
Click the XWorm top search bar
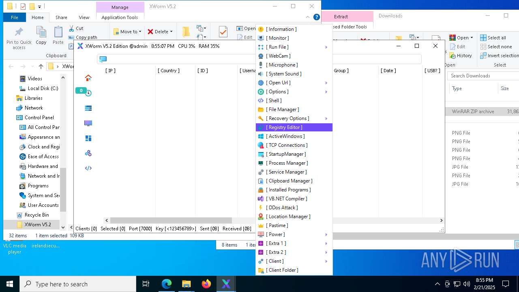coord(259,59)
